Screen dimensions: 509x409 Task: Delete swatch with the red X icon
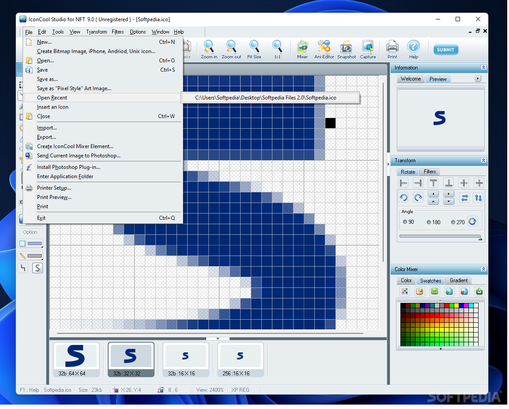pos(464,292)
